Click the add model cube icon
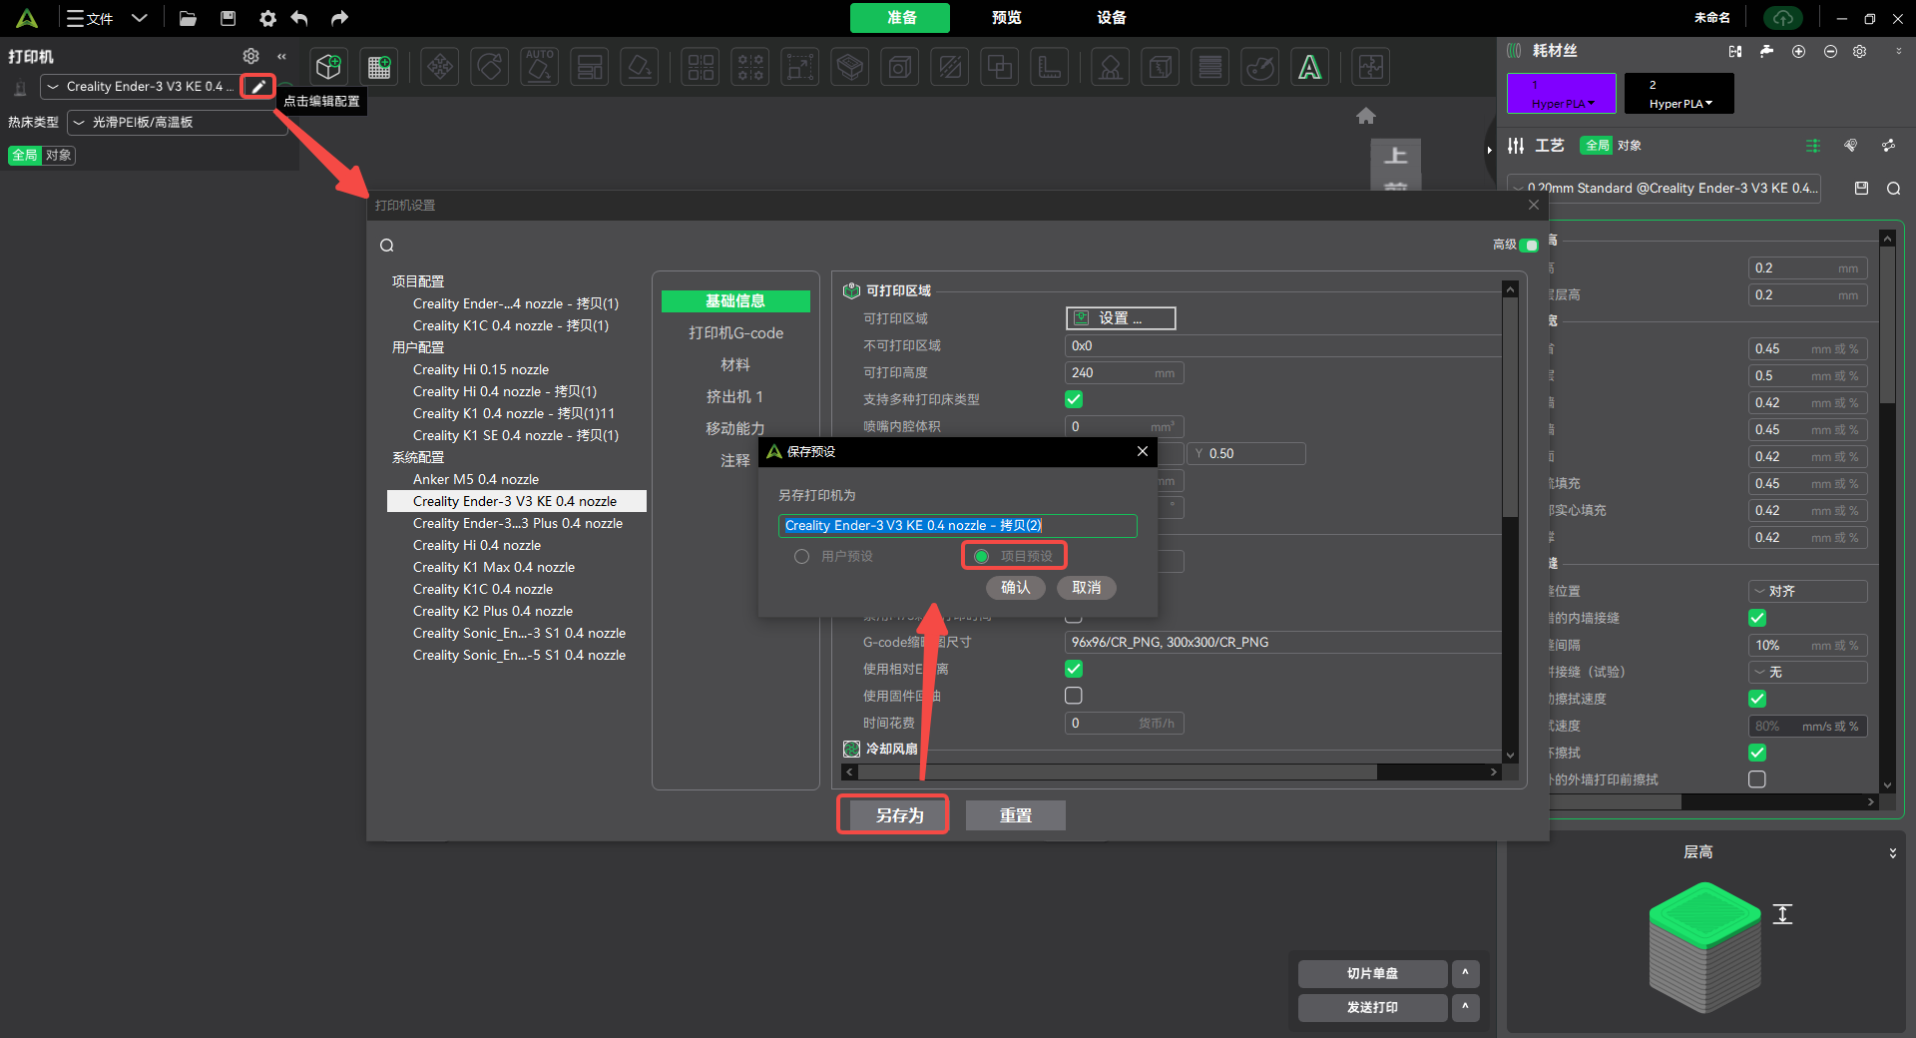 pos(328,67)
